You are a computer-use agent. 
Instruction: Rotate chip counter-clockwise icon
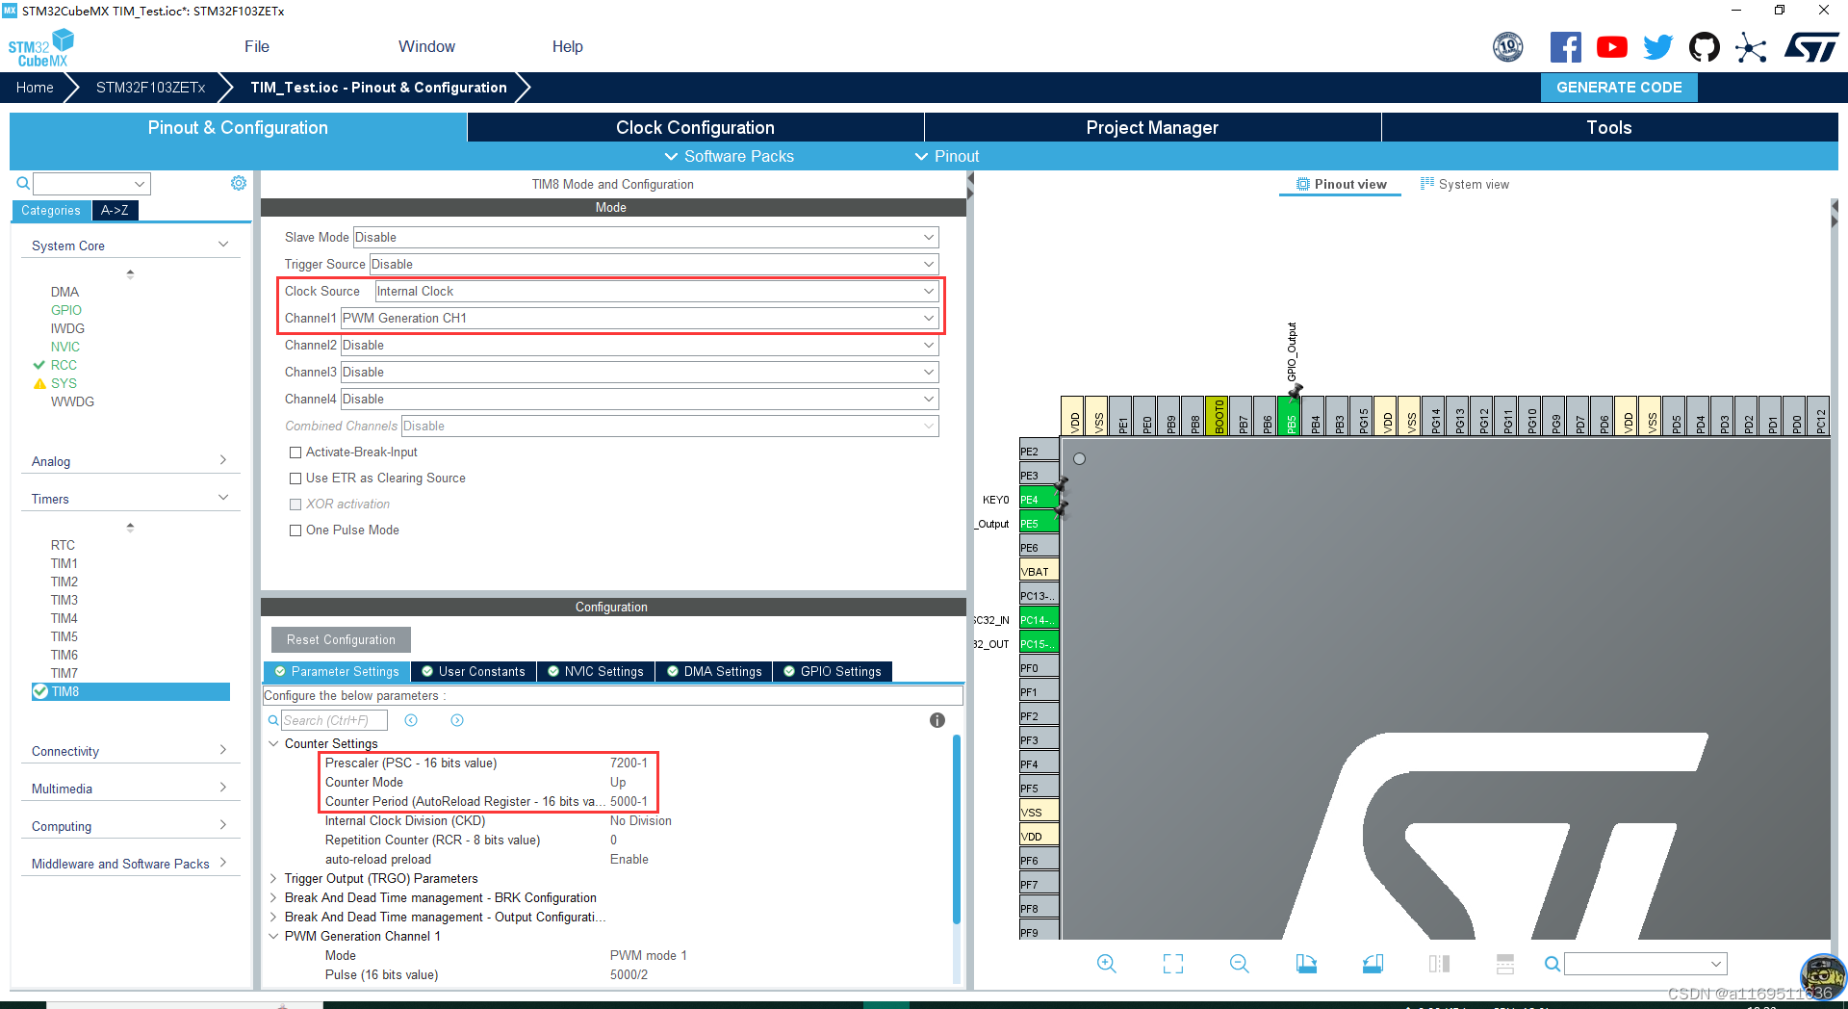pos(1373,964)
